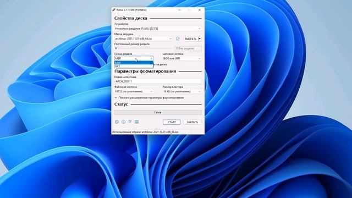Image resolution: width=352 pixels, height=198 pixels.
Task: Open the 16 КБ cluster size dropdown
Action: tap(182, 91)
